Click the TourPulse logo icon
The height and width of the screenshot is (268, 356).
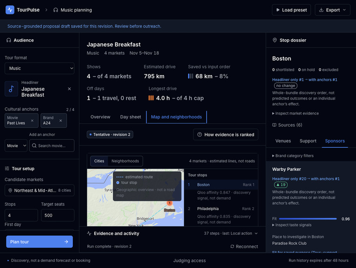(x=10, y=10)
